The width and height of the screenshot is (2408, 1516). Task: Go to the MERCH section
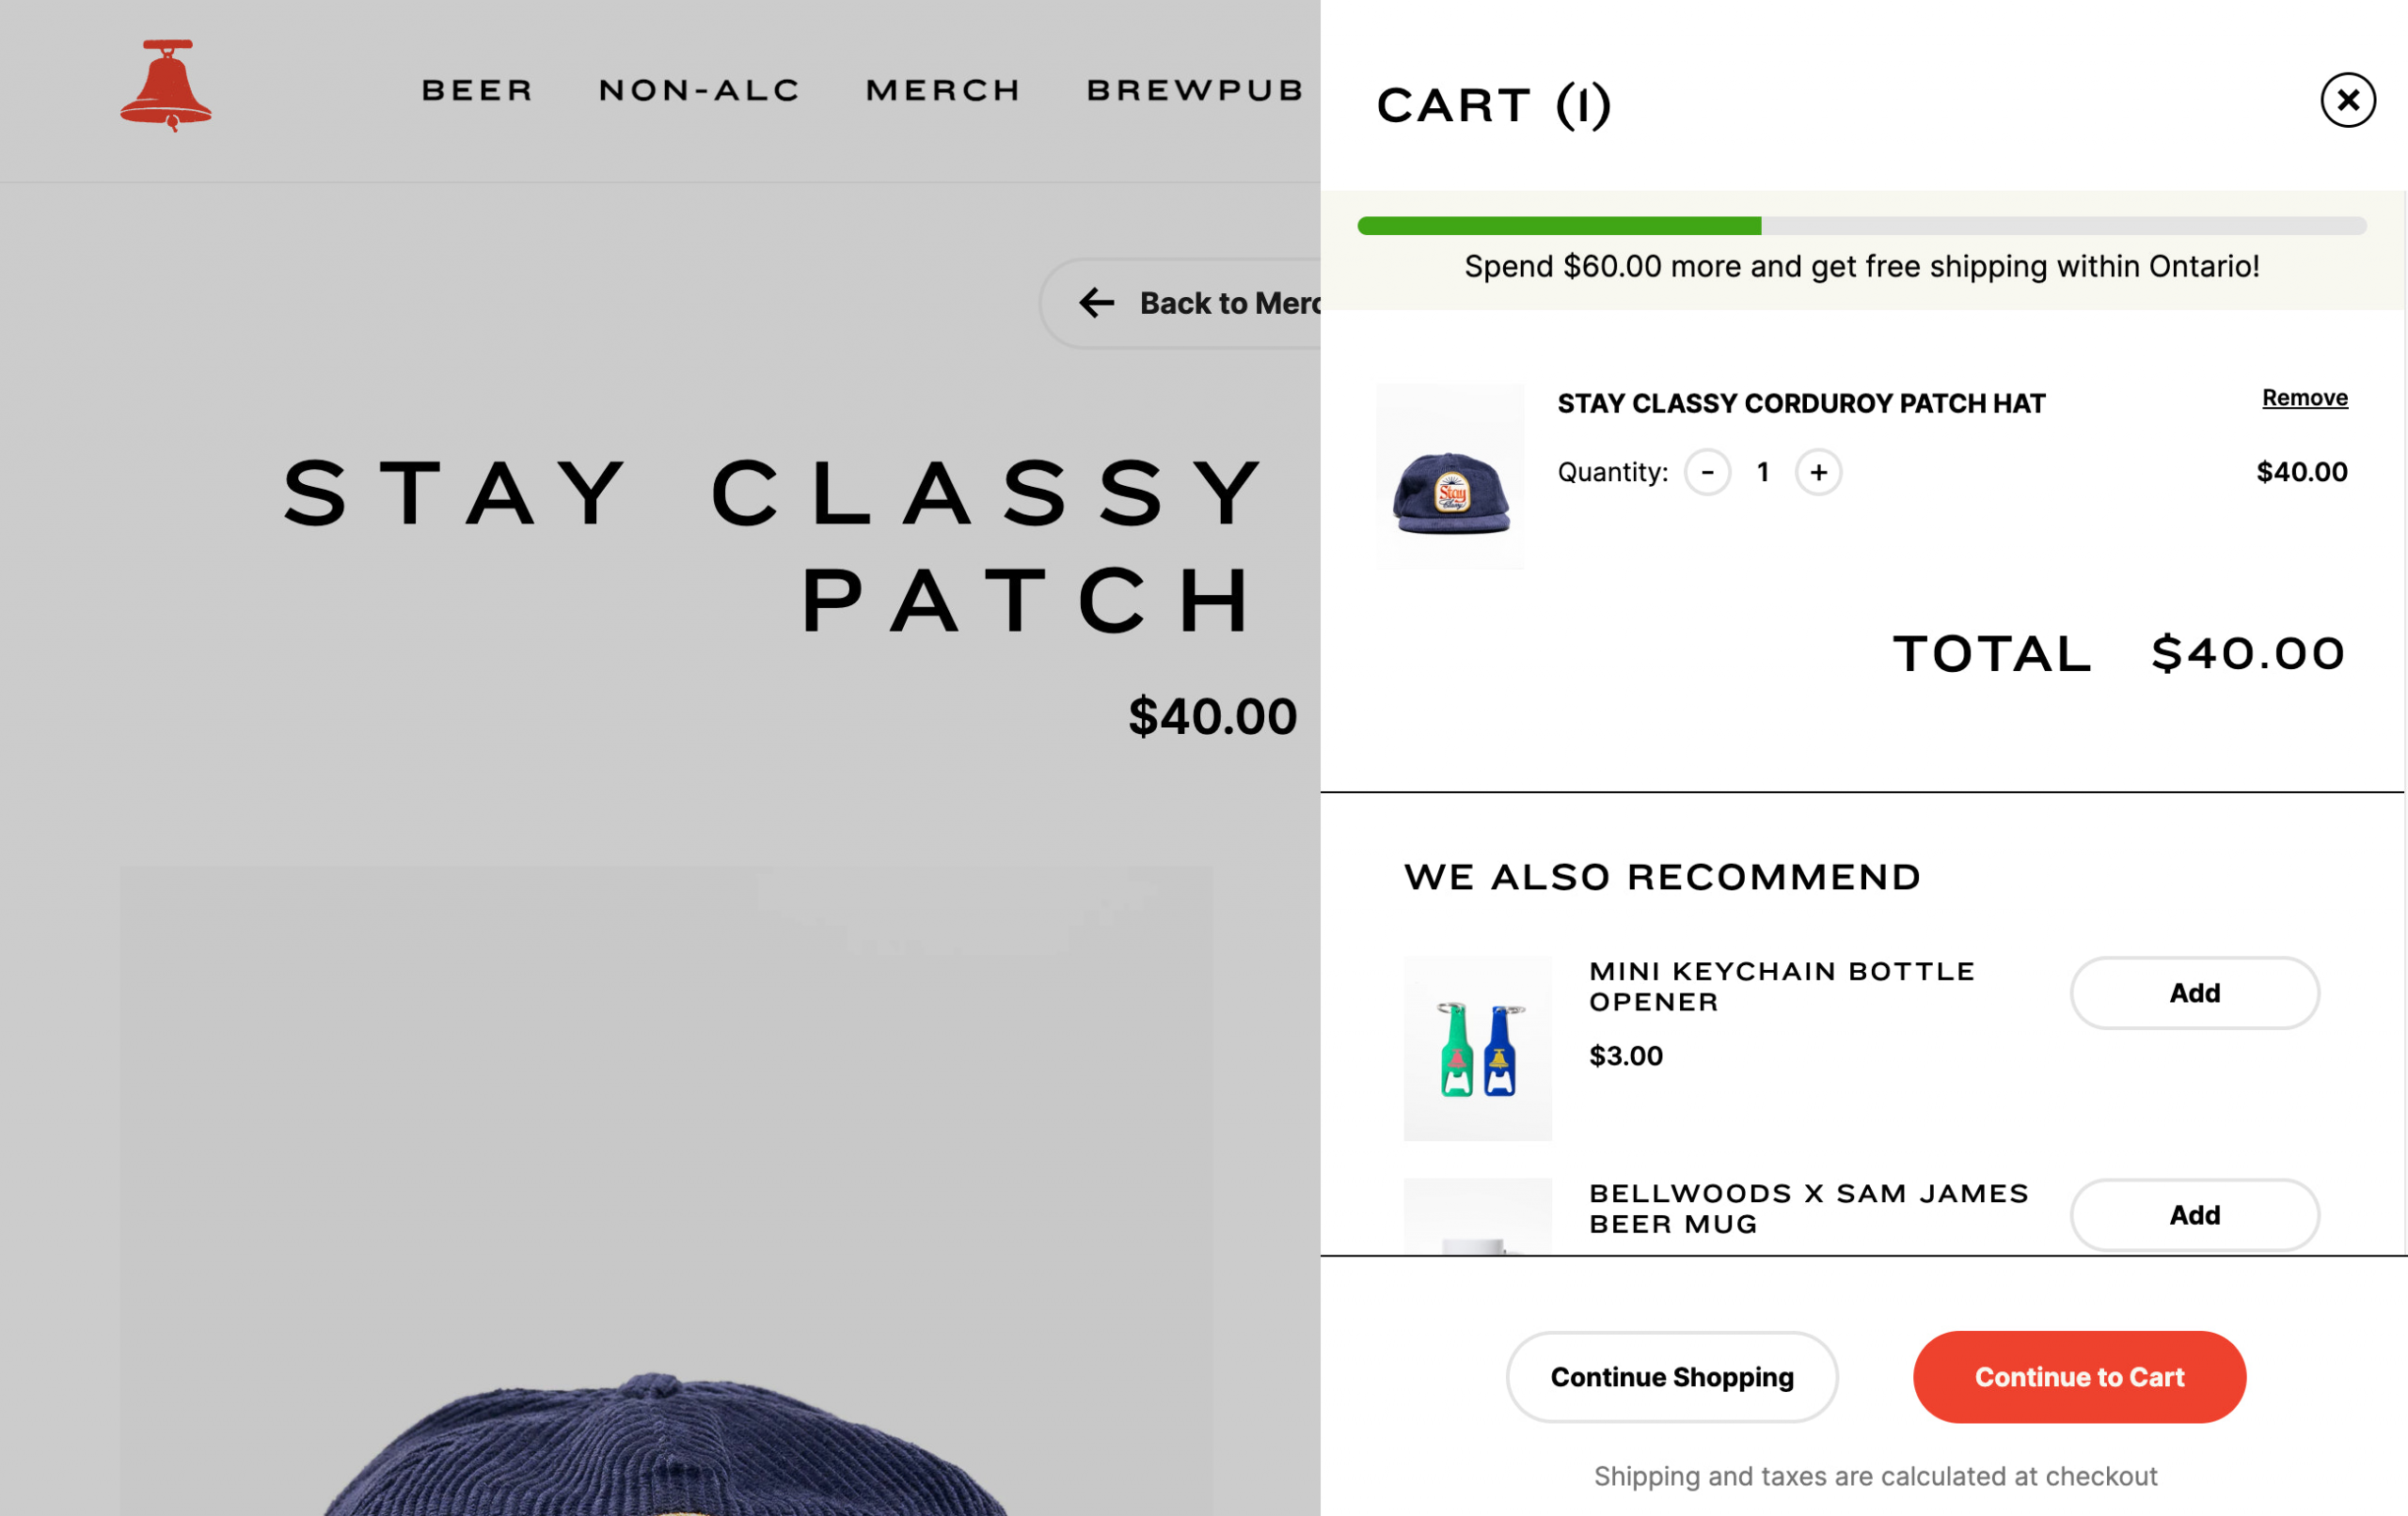943,91
